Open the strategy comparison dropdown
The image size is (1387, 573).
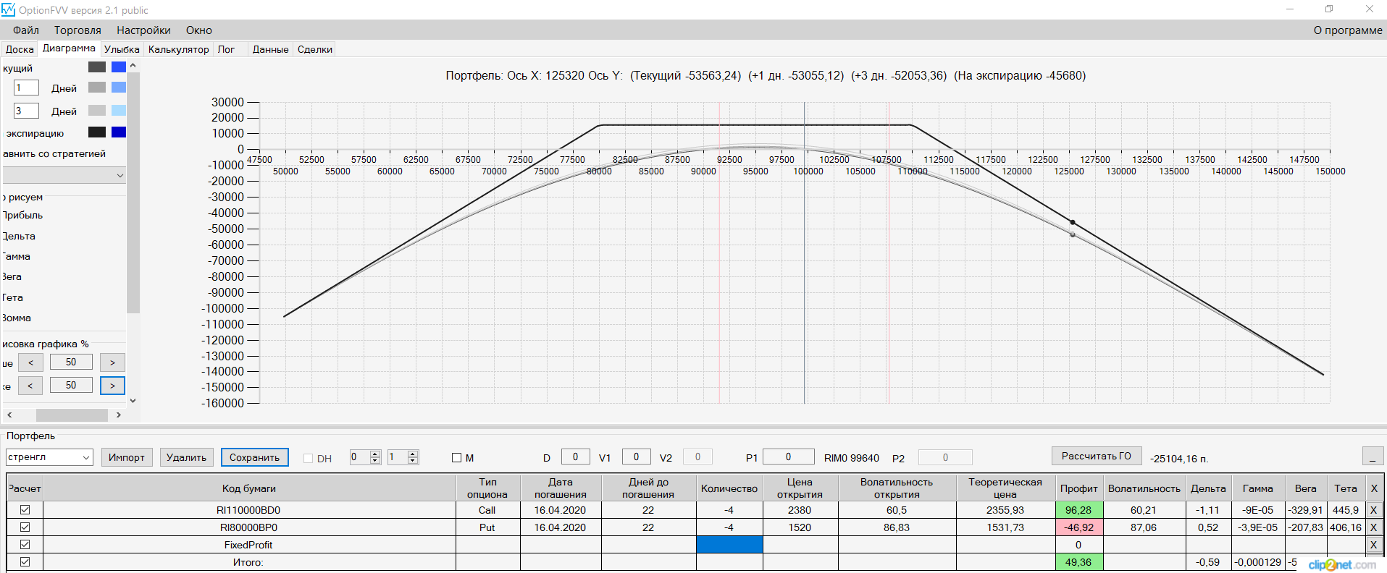64,175
